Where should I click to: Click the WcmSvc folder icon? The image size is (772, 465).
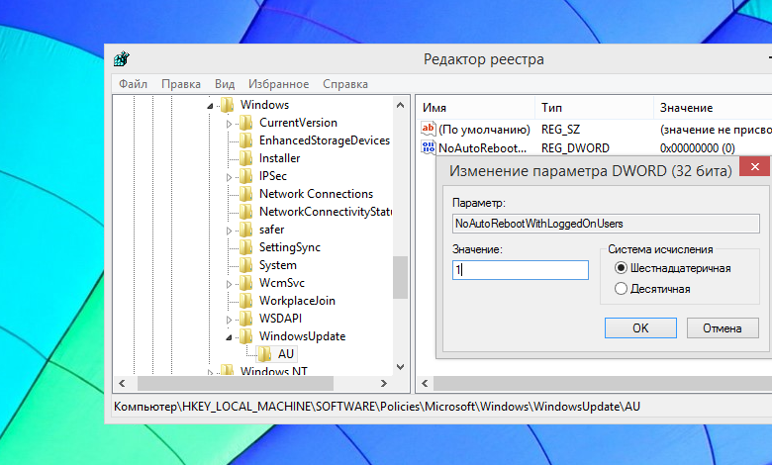tap(245, 282)
